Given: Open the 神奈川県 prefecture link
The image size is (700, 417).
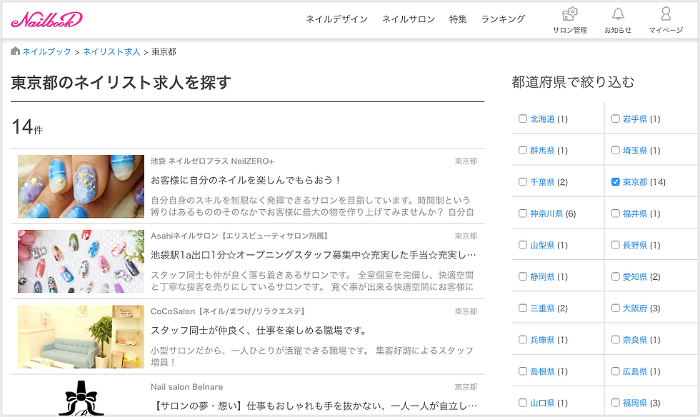Looking at the screenshot, I should click(546, 214).
